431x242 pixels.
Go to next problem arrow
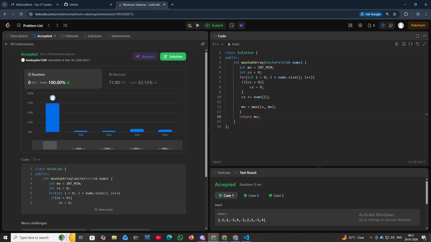[x=57, y=25]
